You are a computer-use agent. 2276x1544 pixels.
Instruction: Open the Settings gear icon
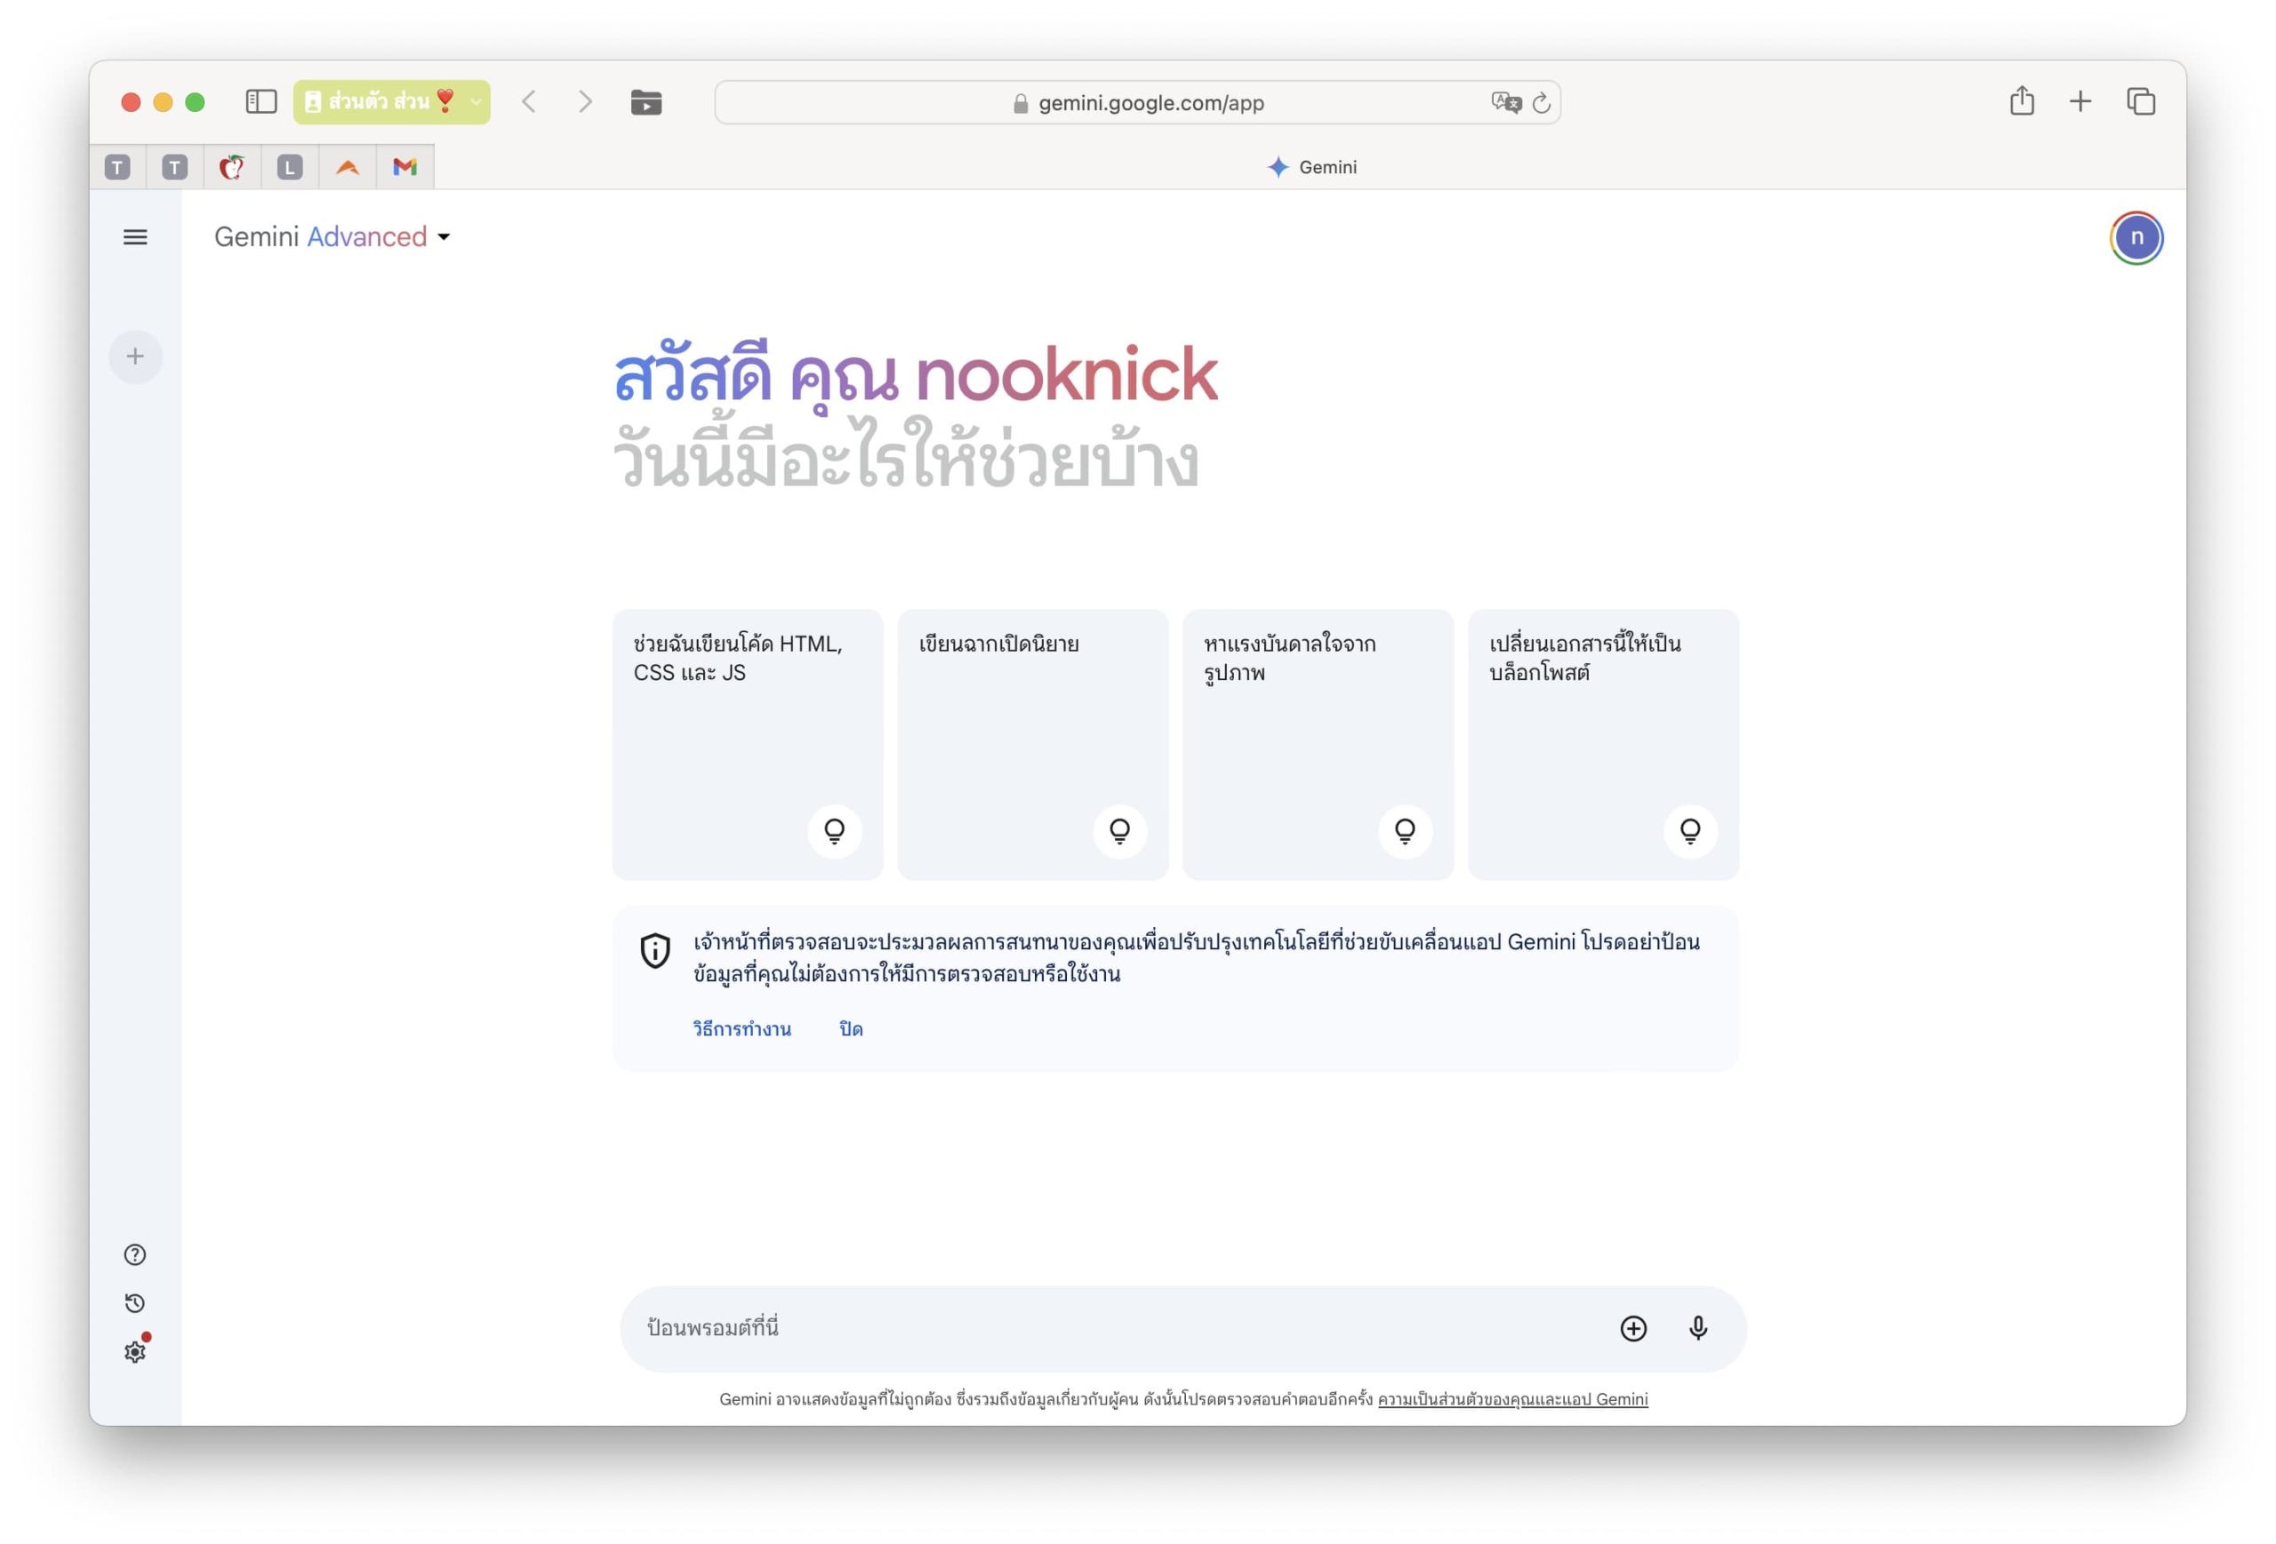pos(135,1352)
